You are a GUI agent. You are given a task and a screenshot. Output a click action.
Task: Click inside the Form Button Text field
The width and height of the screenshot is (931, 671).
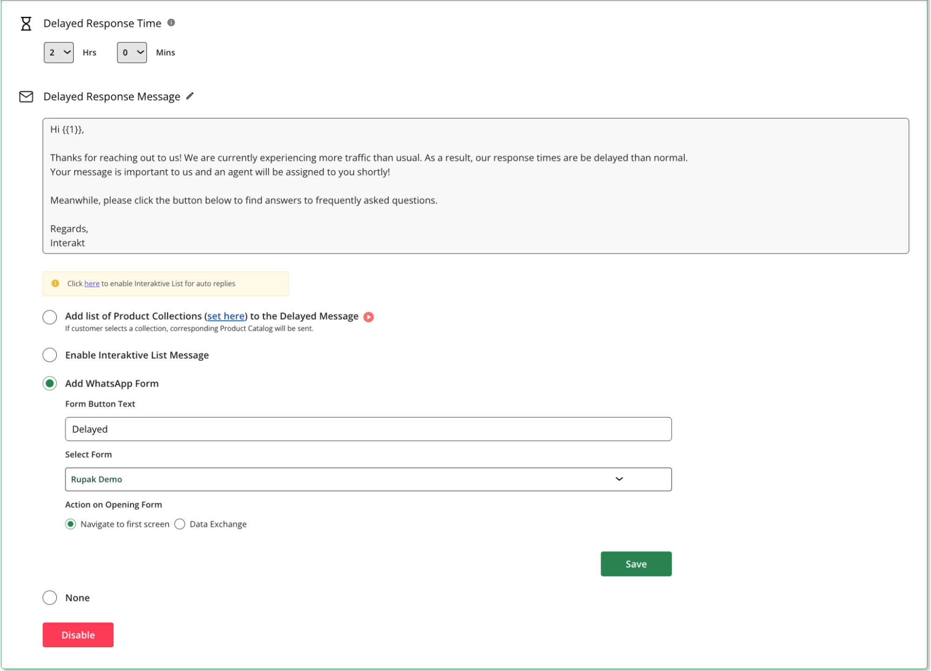368,429
